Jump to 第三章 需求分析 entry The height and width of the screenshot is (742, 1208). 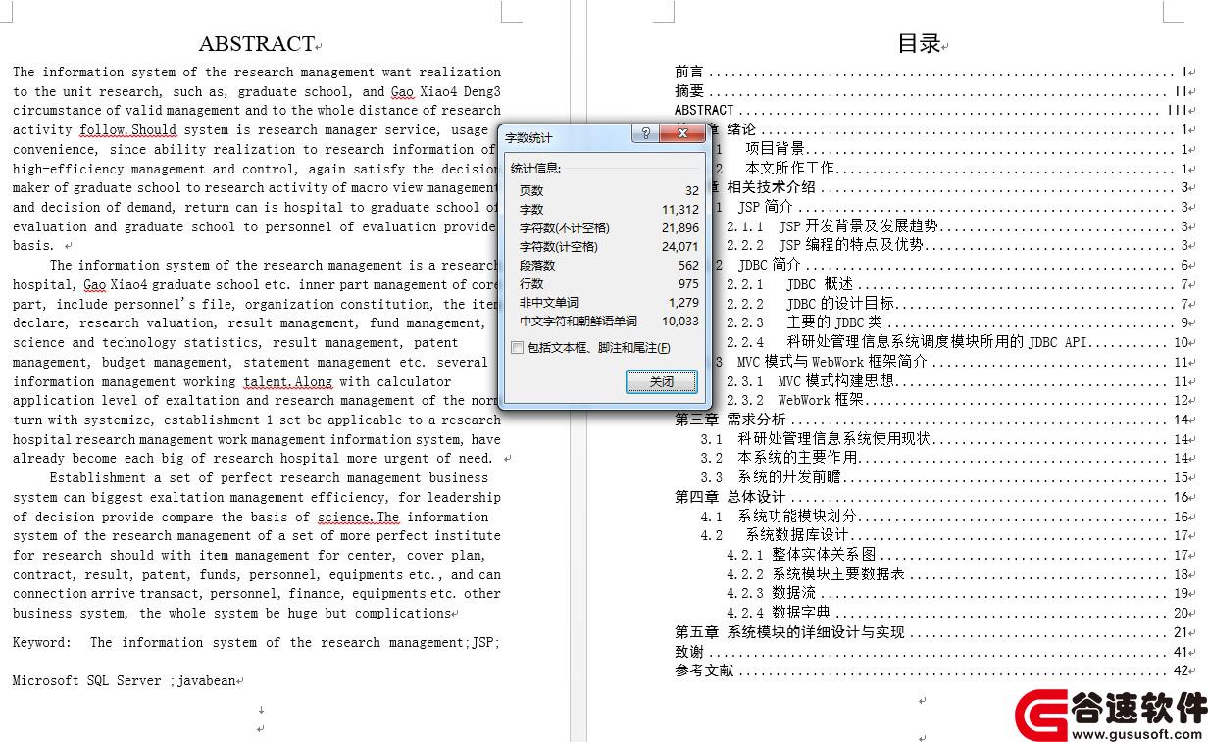931,420
